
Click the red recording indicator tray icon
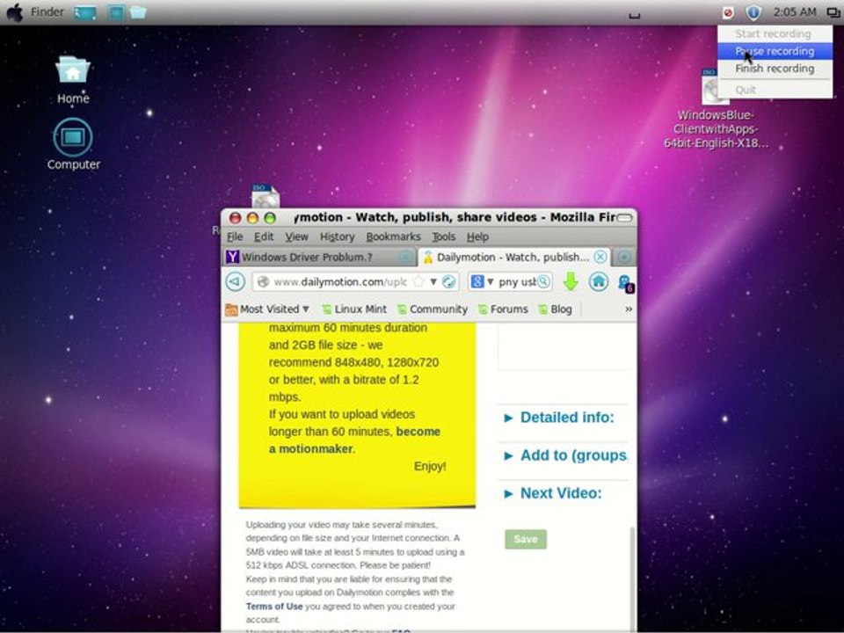(x=728, y=11)
